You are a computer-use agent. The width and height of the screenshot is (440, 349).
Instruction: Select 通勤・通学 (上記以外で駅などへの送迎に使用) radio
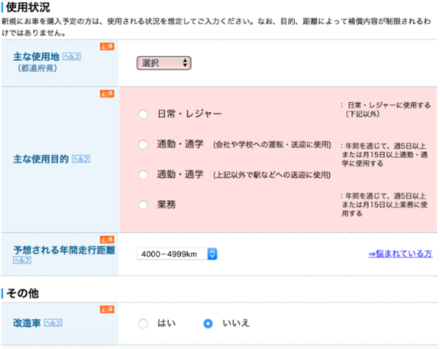143,174
